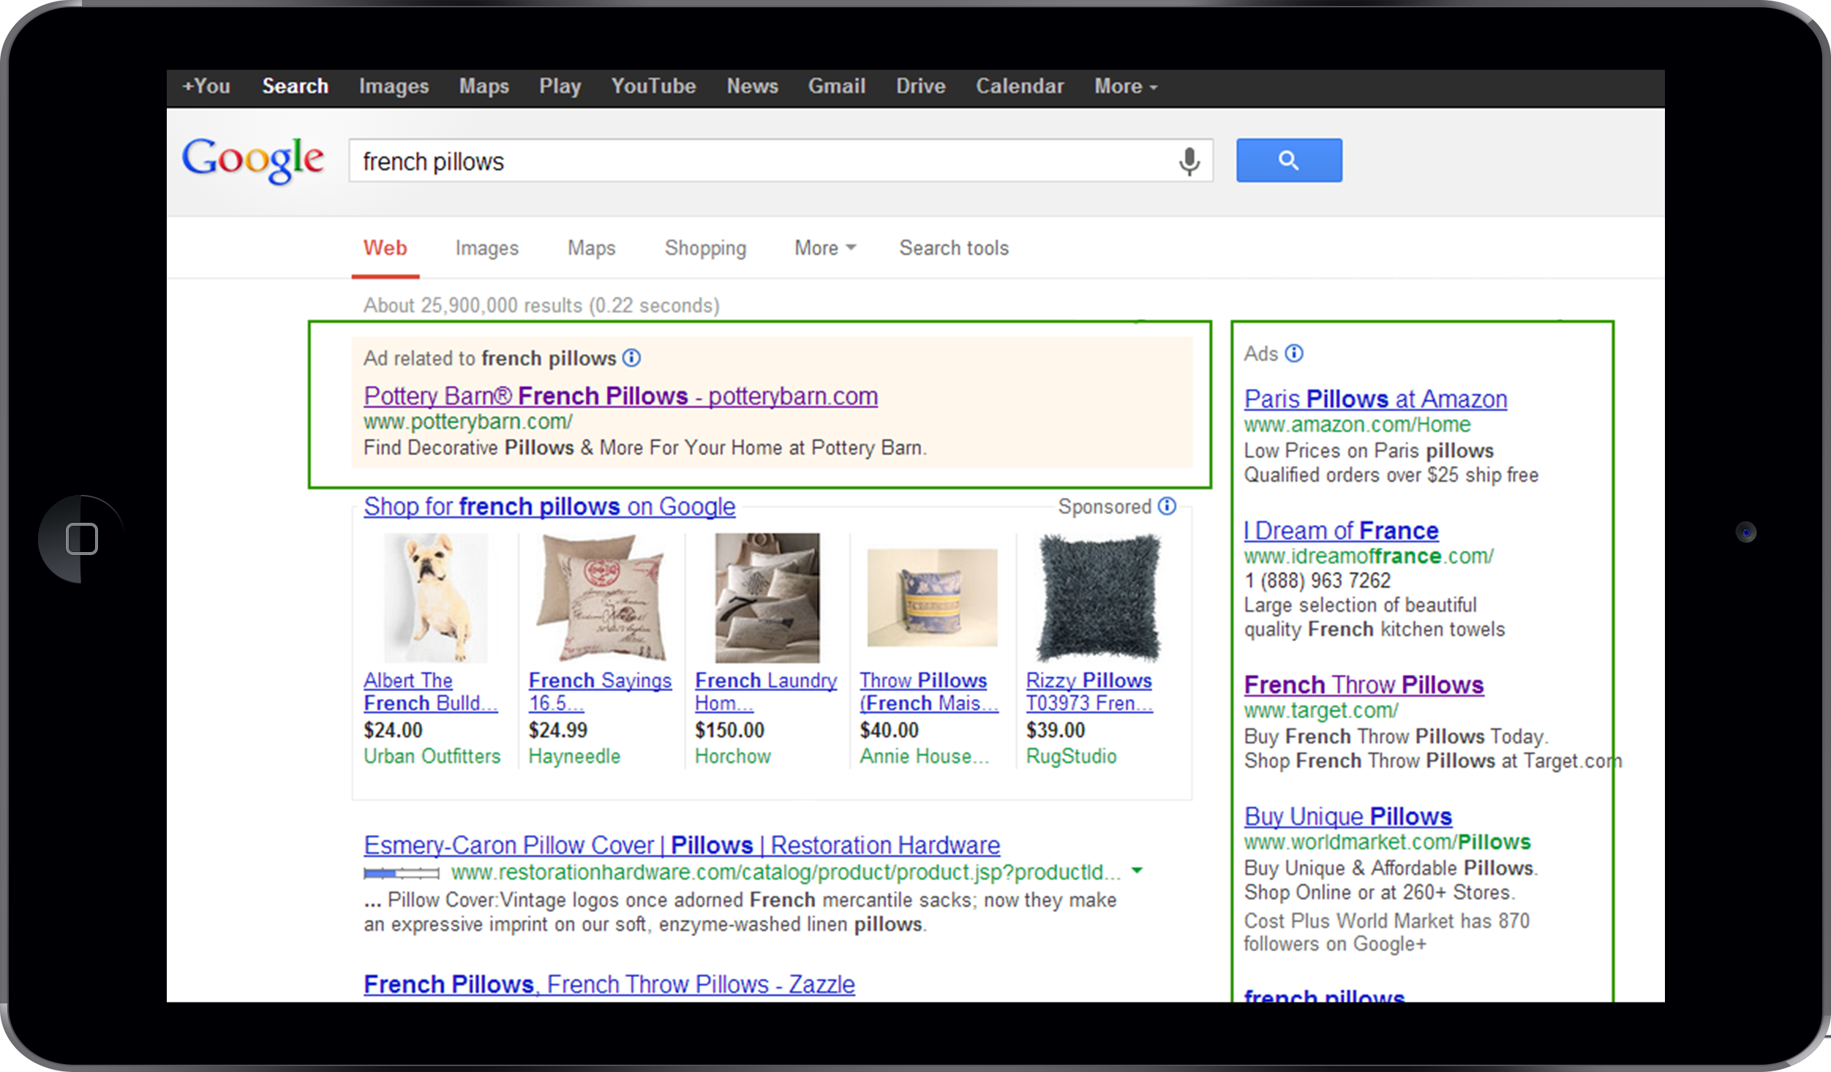Click +You in the top bar

[x=206, y=86]
